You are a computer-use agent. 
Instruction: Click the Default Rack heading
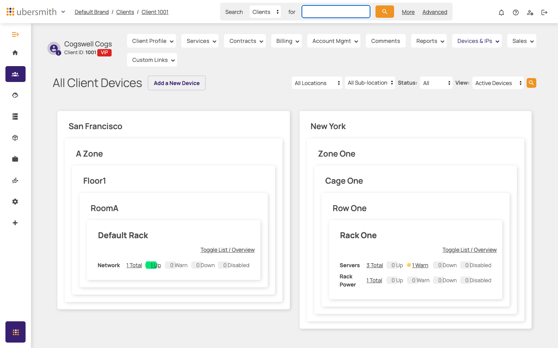tap(123, 235)
